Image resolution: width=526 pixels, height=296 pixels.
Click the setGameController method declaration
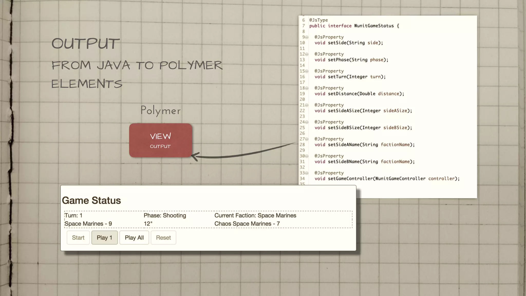(x=387, y=179)
